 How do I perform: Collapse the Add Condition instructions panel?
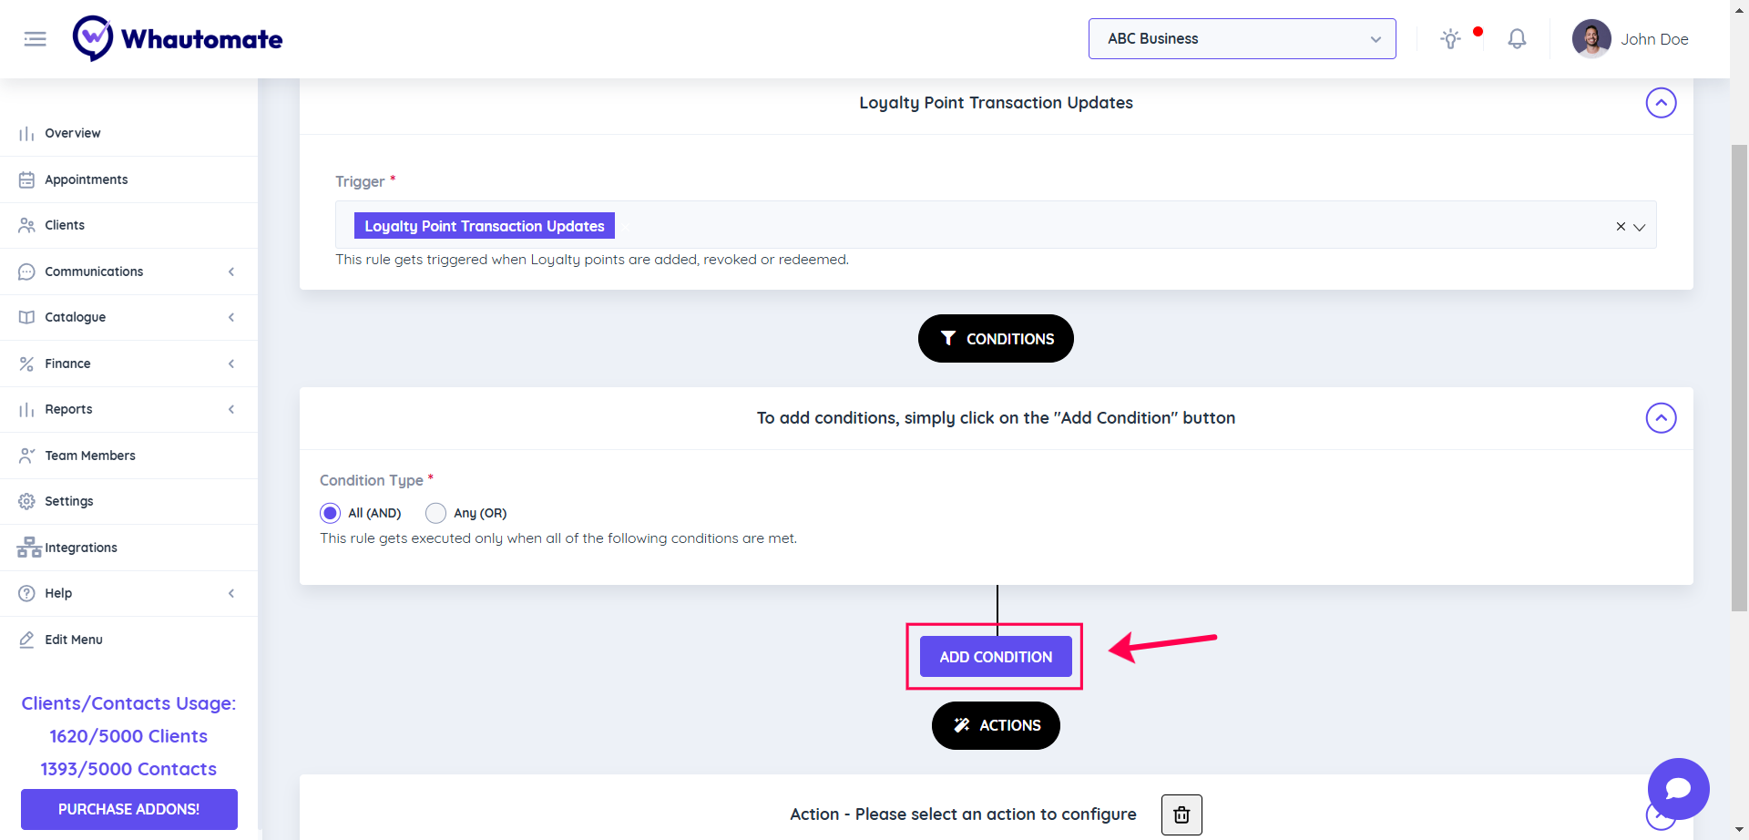pos(1661,418)
